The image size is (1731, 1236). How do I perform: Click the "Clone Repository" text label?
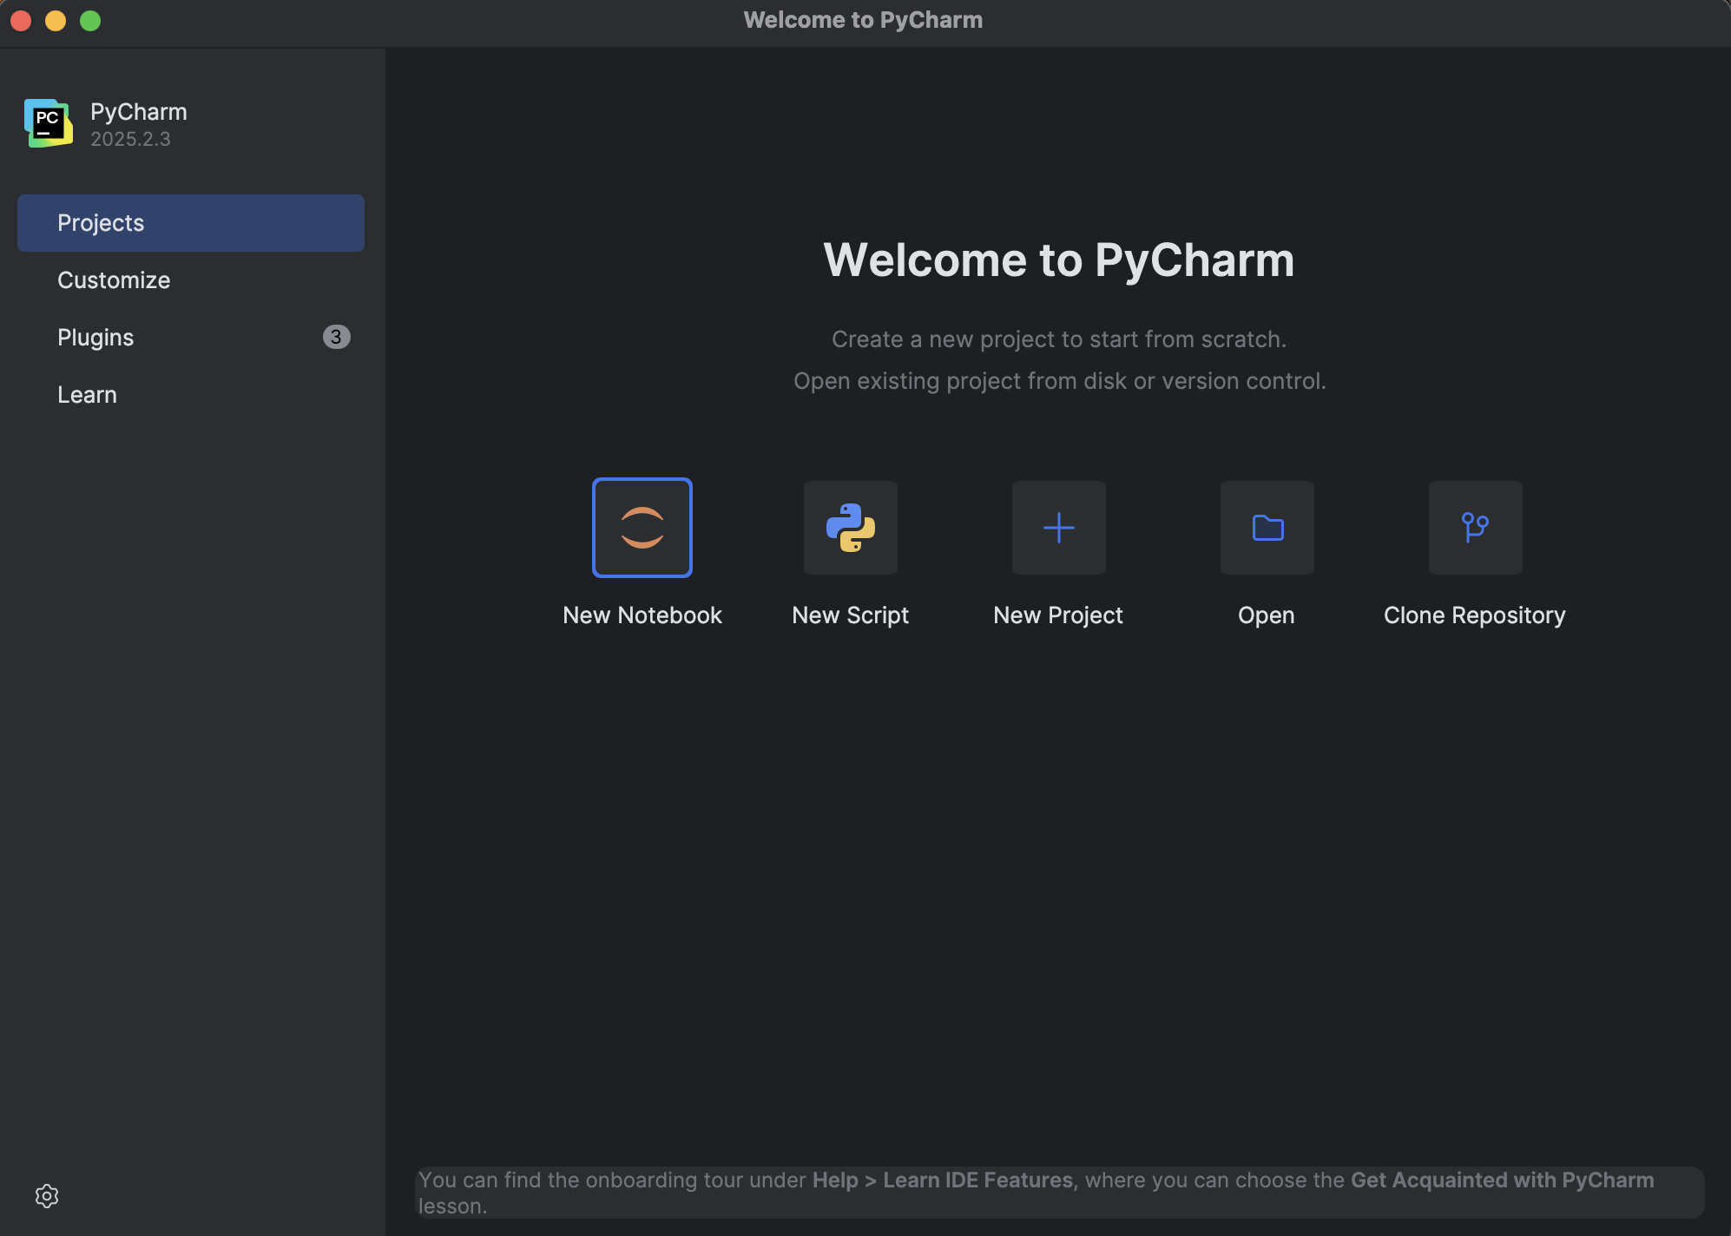(1474, 615)
